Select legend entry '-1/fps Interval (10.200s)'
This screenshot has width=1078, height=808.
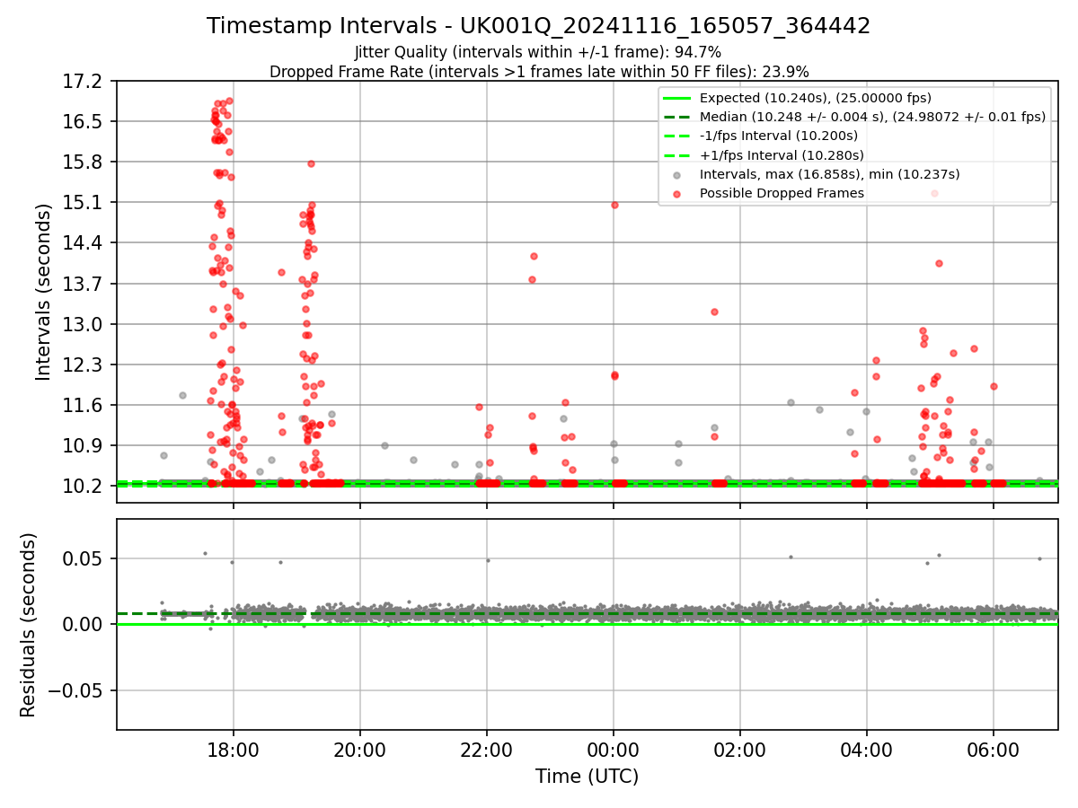778,136
